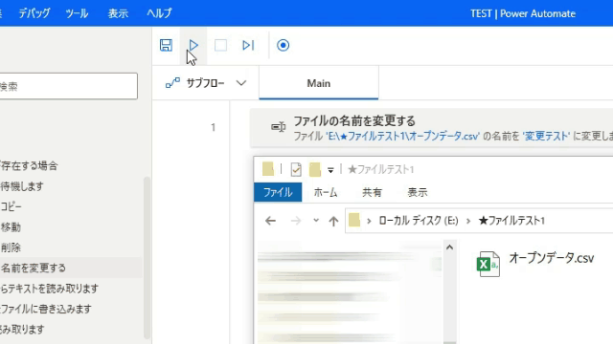Select the テキストを読み取ります action

(x=49, y=289)
